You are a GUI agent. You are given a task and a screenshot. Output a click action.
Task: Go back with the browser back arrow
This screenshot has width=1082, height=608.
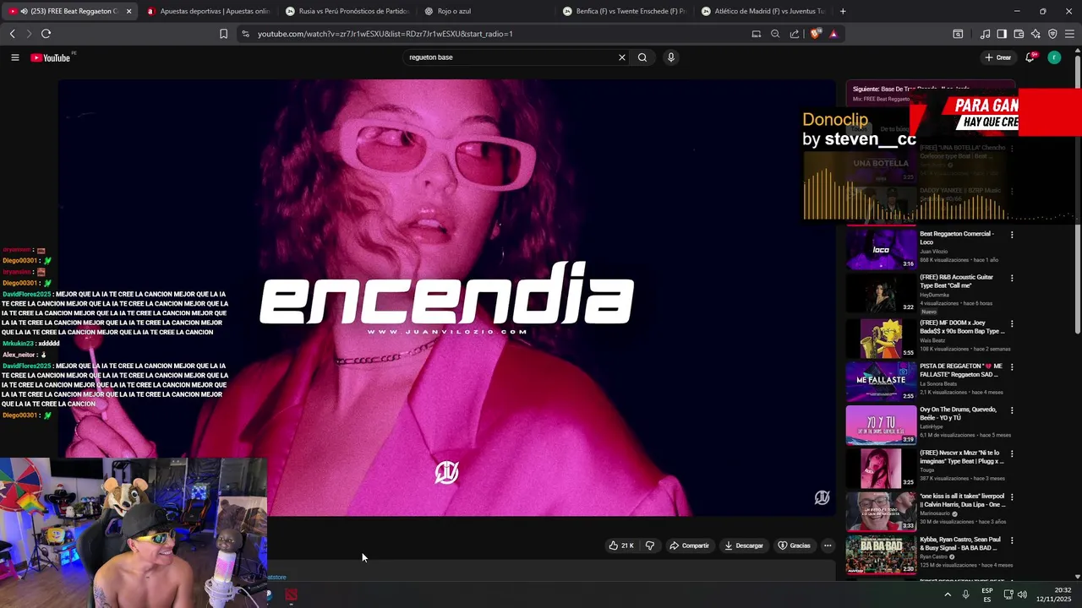12,34
